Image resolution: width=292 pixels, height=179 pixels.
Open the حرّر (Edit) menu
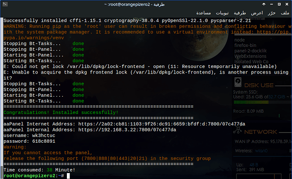(x=272, y=13)
